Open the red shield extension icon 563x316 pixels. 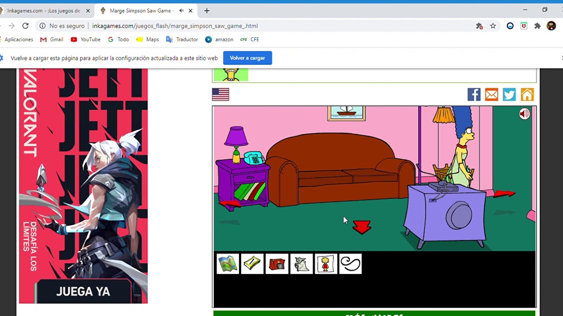(524, 26)
